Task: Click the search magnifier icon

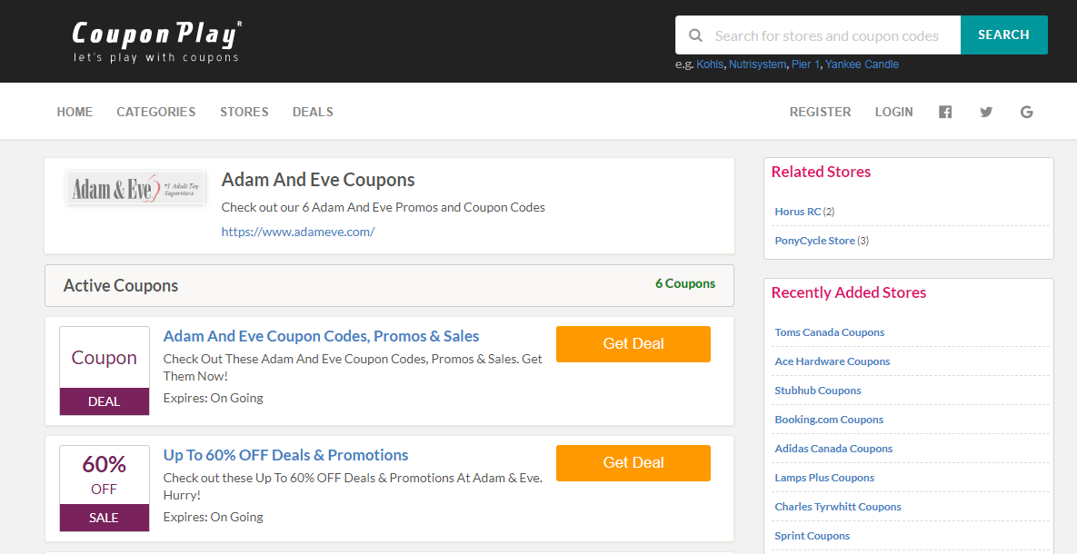Action: (696, 35)
